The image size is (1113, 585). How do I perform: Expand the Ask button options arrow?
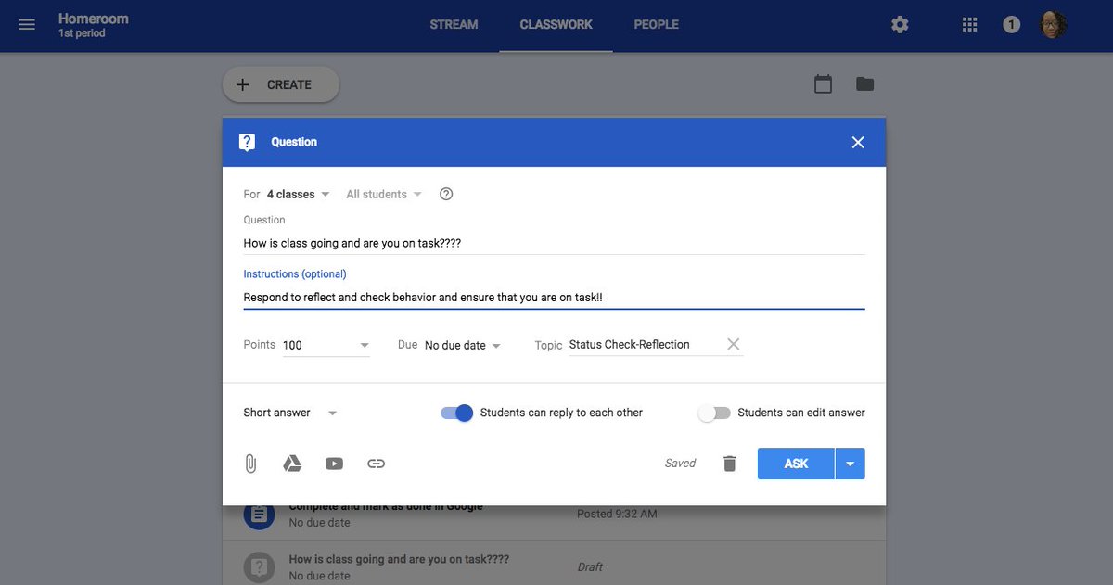tap(851, 464)
